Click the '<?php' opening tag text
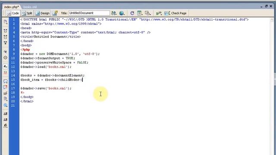The image size is (276, 155). pos(25,50)
